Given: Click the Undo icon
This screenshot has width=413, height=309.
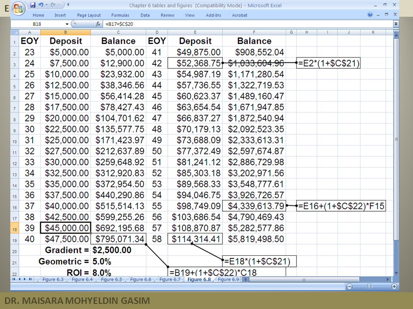Looking at the screenshot, I should (x=41, y=5).
